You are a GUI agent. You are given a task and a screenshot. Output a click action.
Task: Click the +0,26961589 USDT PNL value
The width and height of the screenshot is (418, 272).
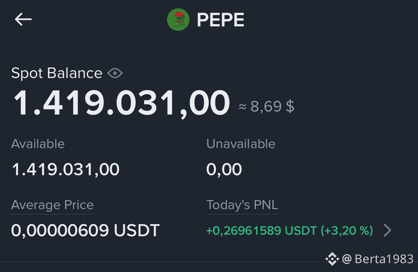pyautogui.click(x=262, y=231)
